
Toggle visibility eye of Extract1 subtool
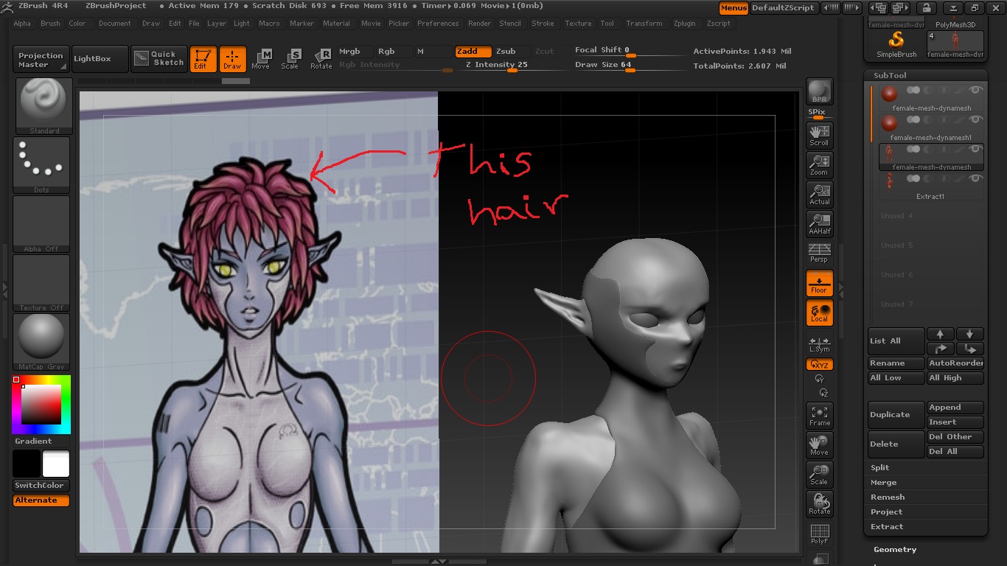coord(975,178)
